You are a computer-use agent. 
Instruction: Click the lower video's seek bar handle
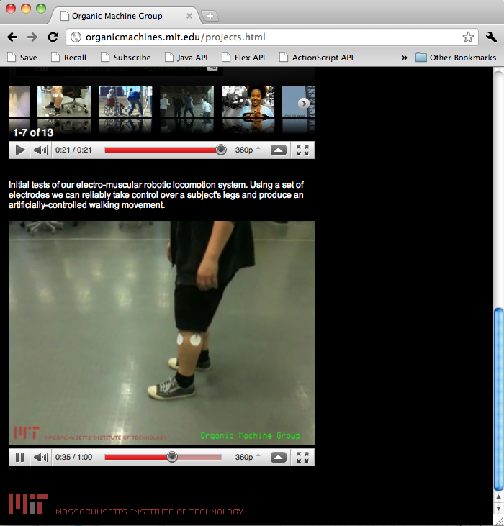(172, 457)
